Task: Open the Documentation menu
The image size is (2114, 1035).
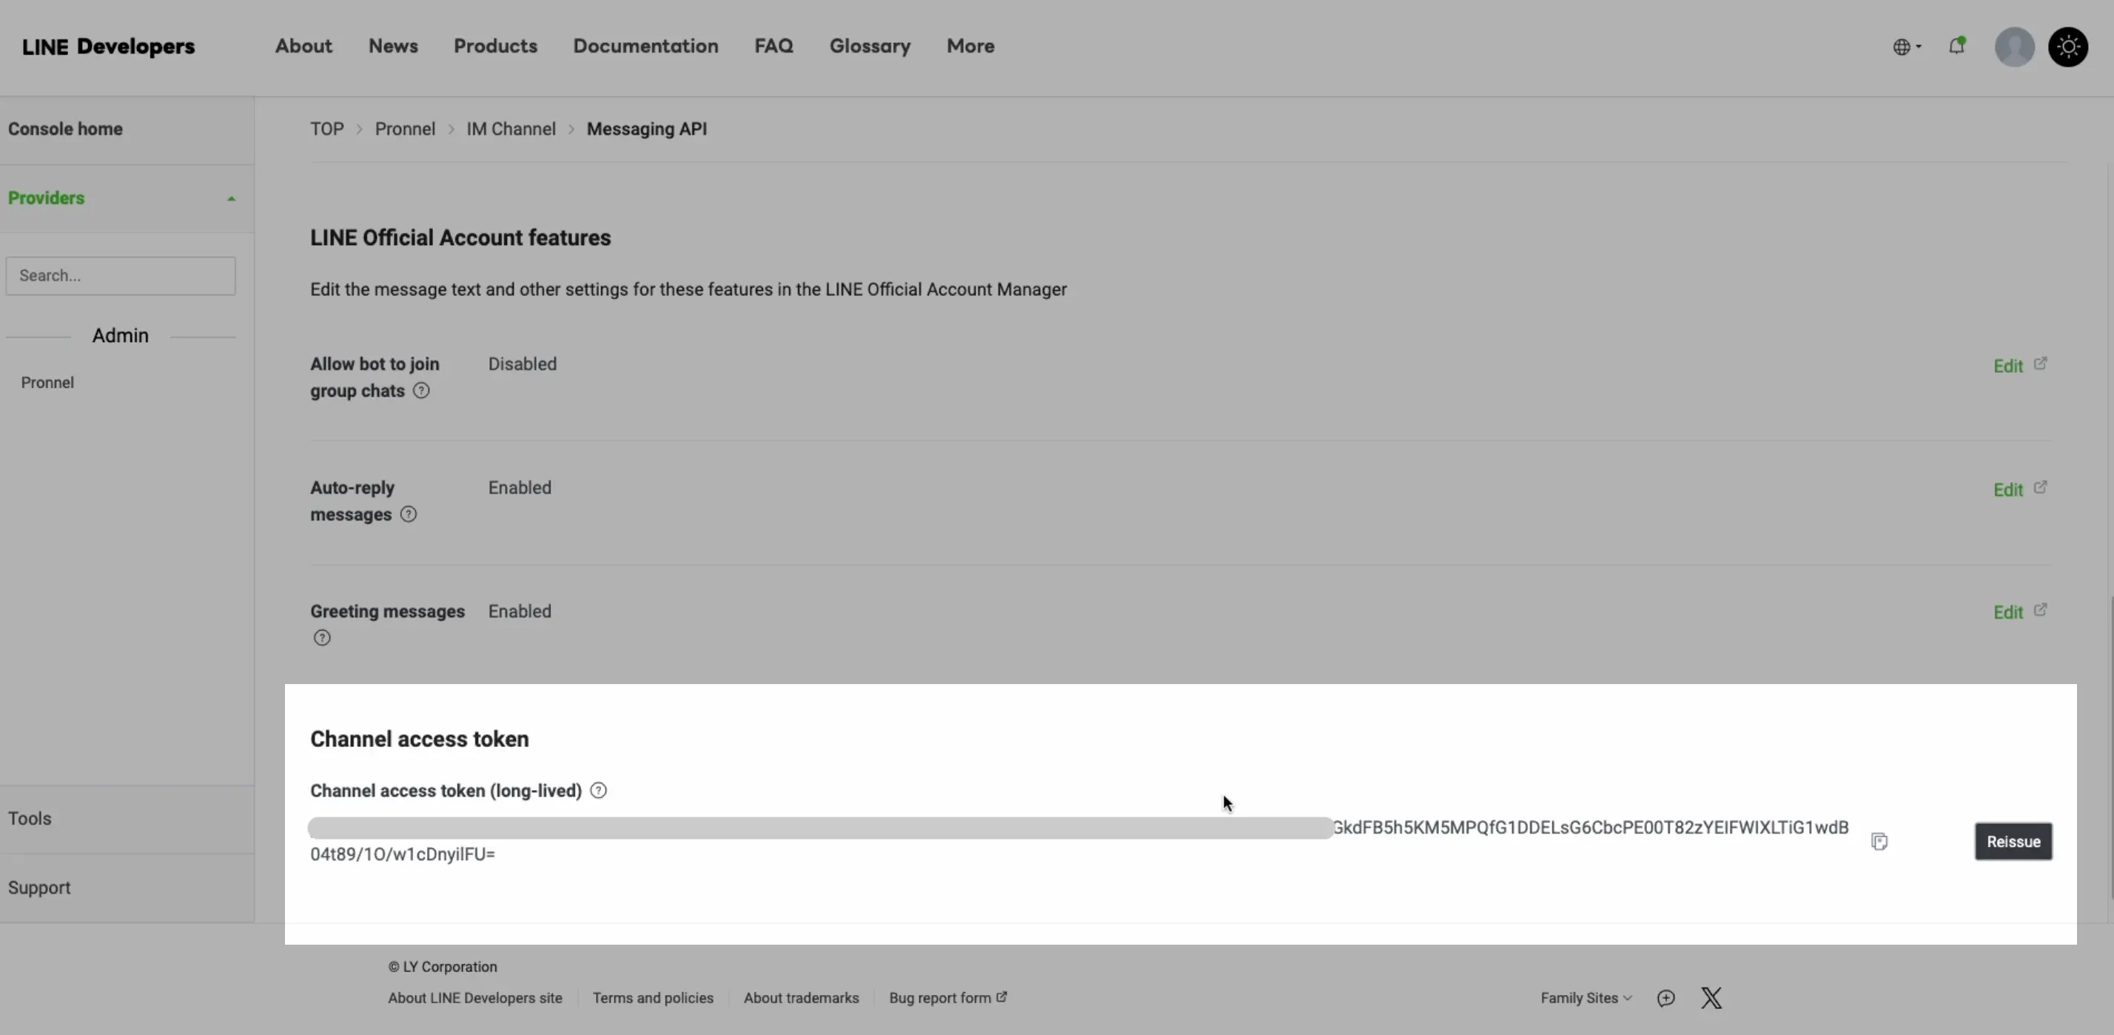Action: [x=646, y=46]
